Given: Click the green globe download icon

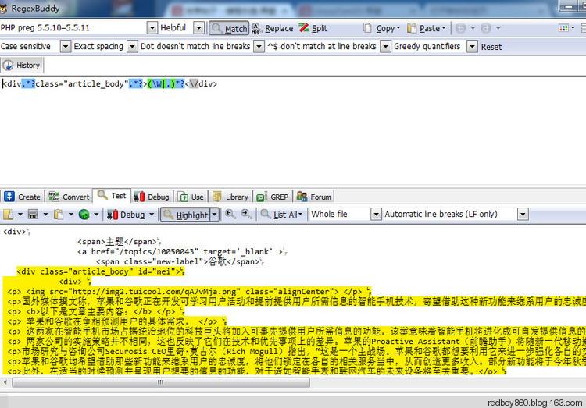Looking at the screenshot, I should [x=84, y=215].
